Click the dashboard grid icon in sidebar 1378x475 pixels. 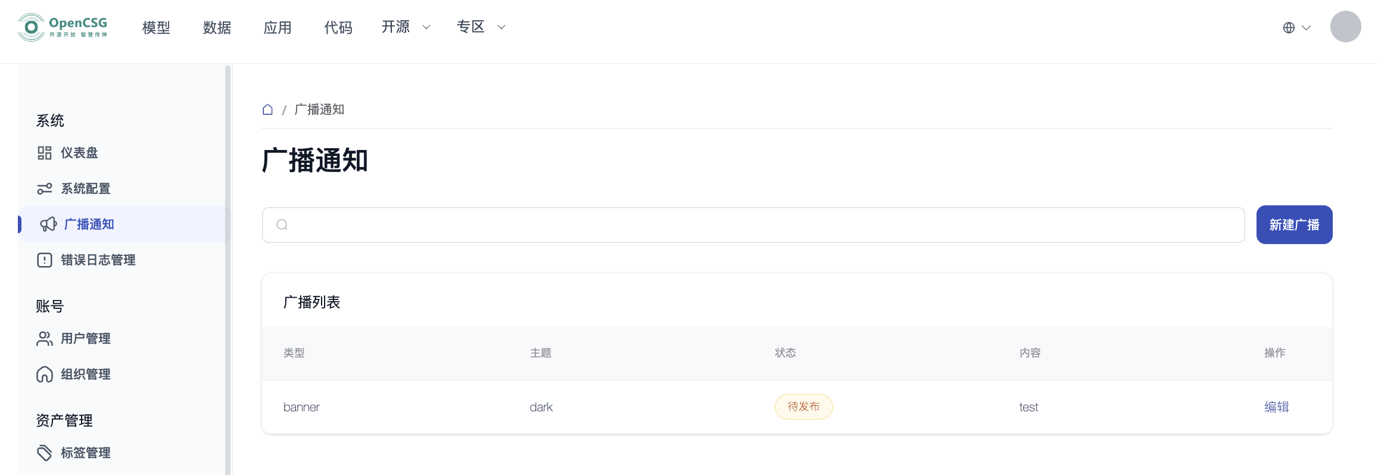coord(45,153)
